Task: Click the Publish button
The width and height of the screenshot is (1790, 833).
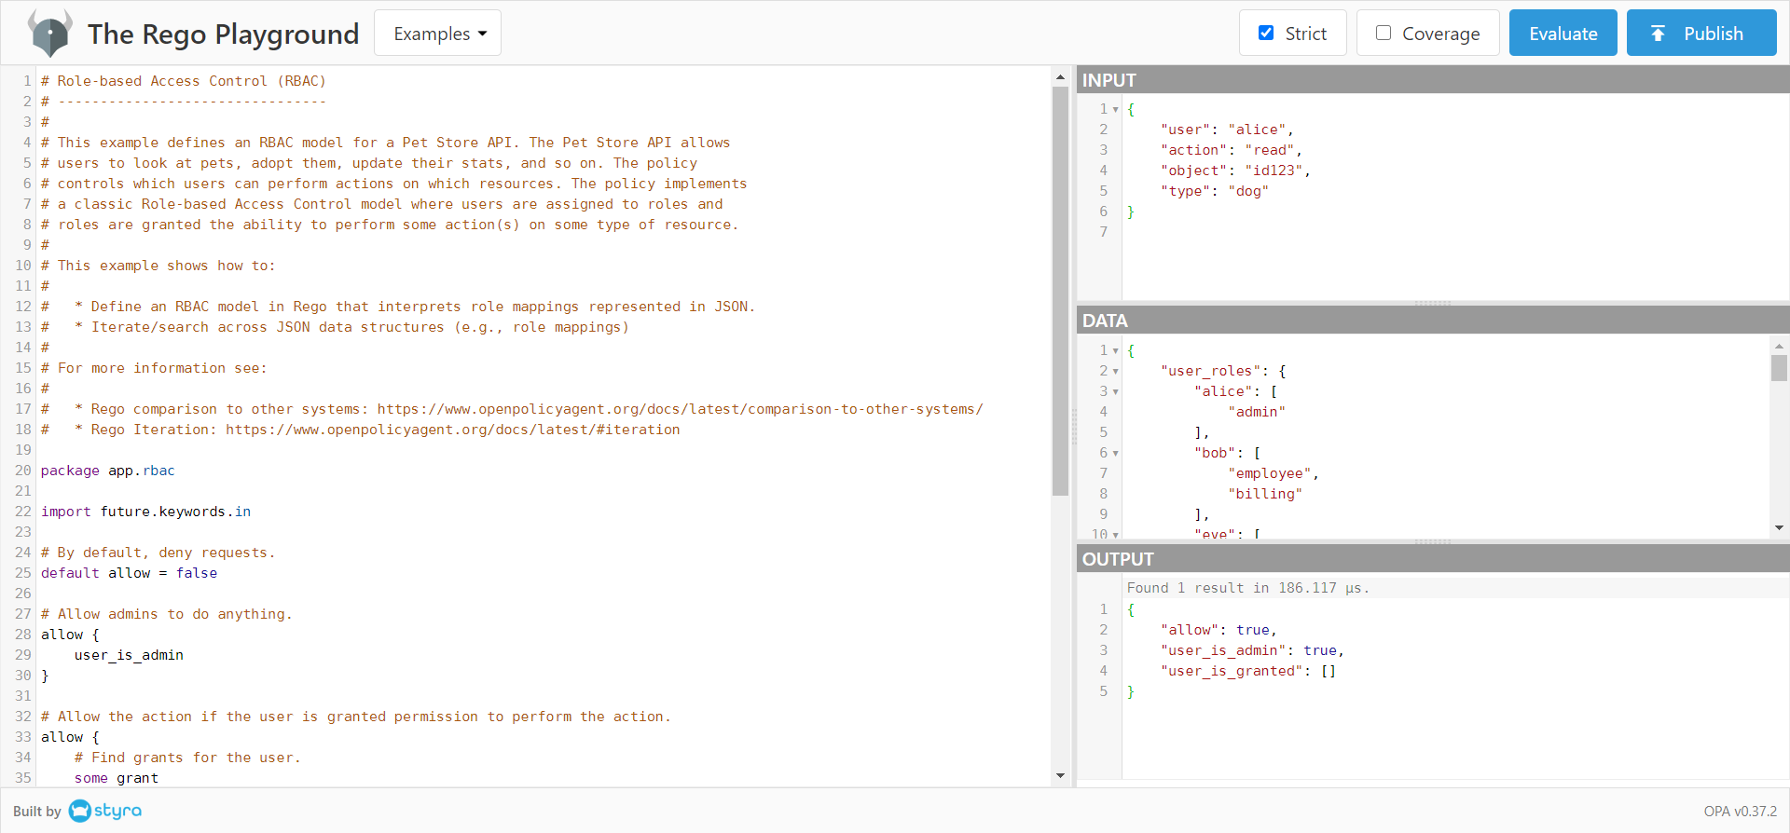Action: pyautogui.click(x=1701, y=34)
